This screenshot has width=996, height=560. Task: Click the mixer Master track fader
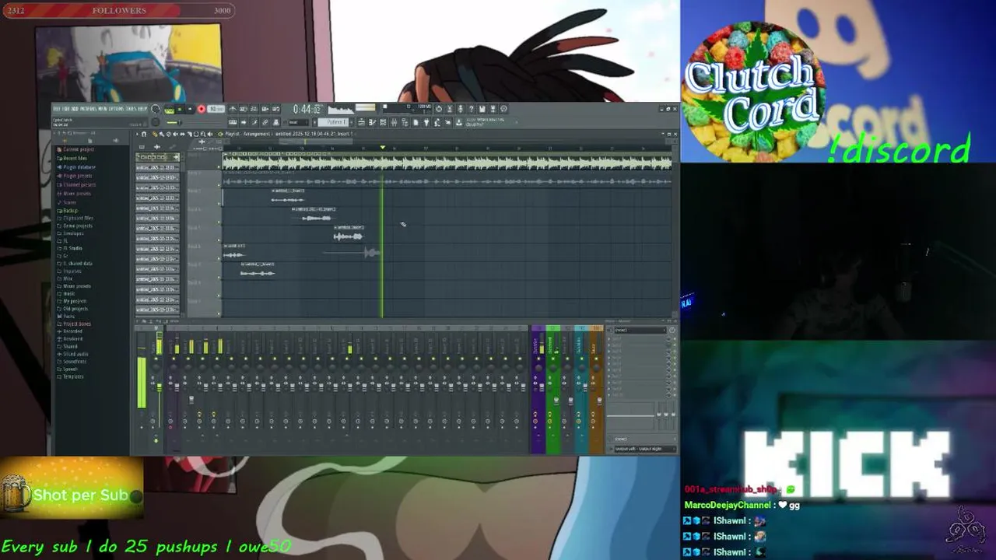[x=161, y=387]
